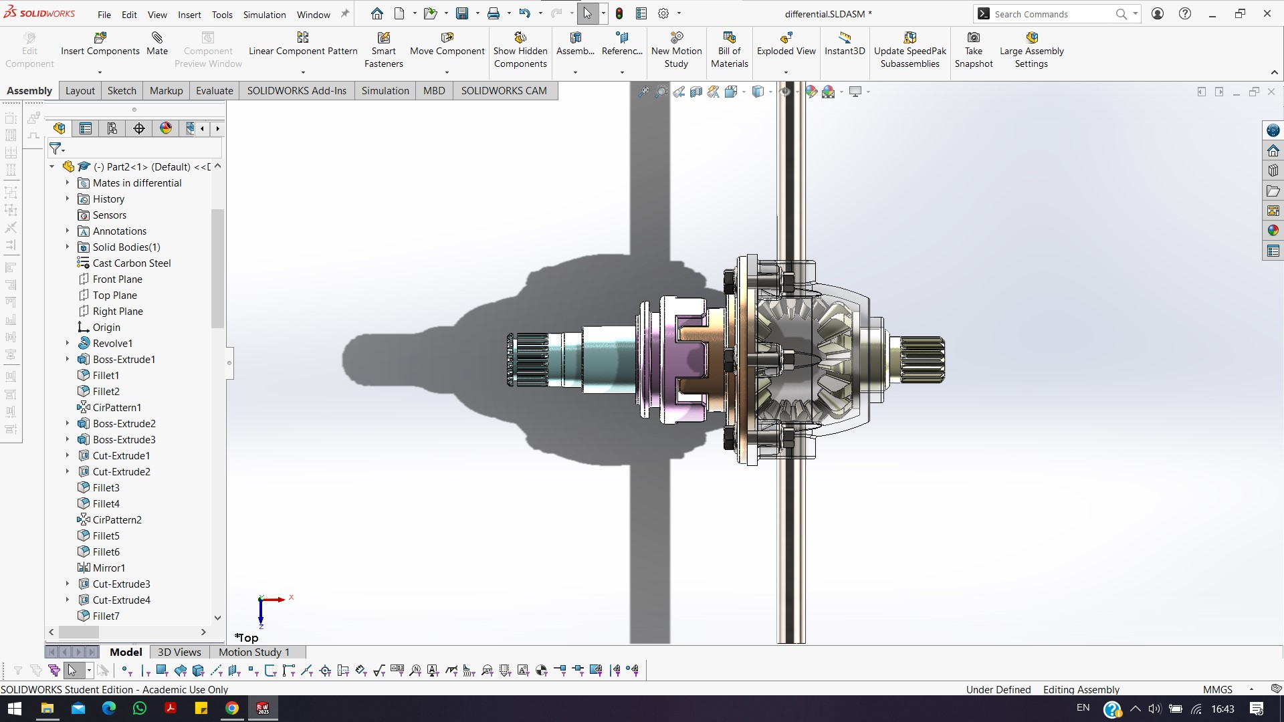The image size is (1284, 722).
Task: Take Snapshot of assembly
Action: pos(974,50)
